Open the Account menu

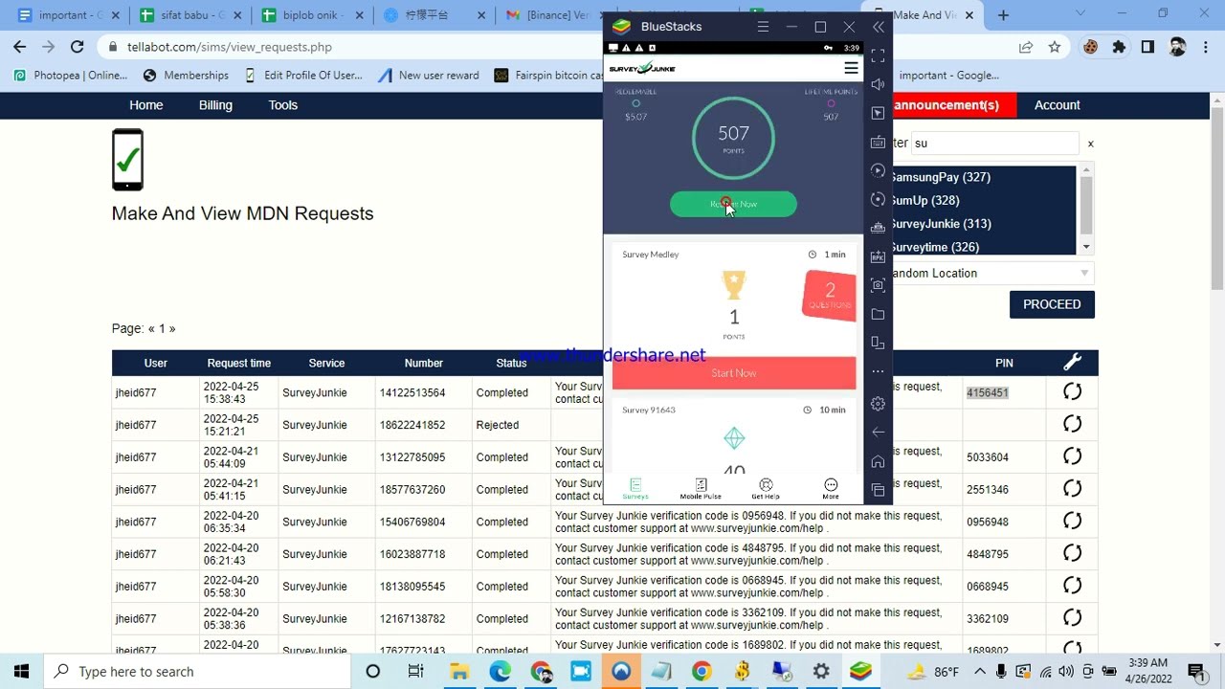pyautogui.click(x=1057, y=105)
